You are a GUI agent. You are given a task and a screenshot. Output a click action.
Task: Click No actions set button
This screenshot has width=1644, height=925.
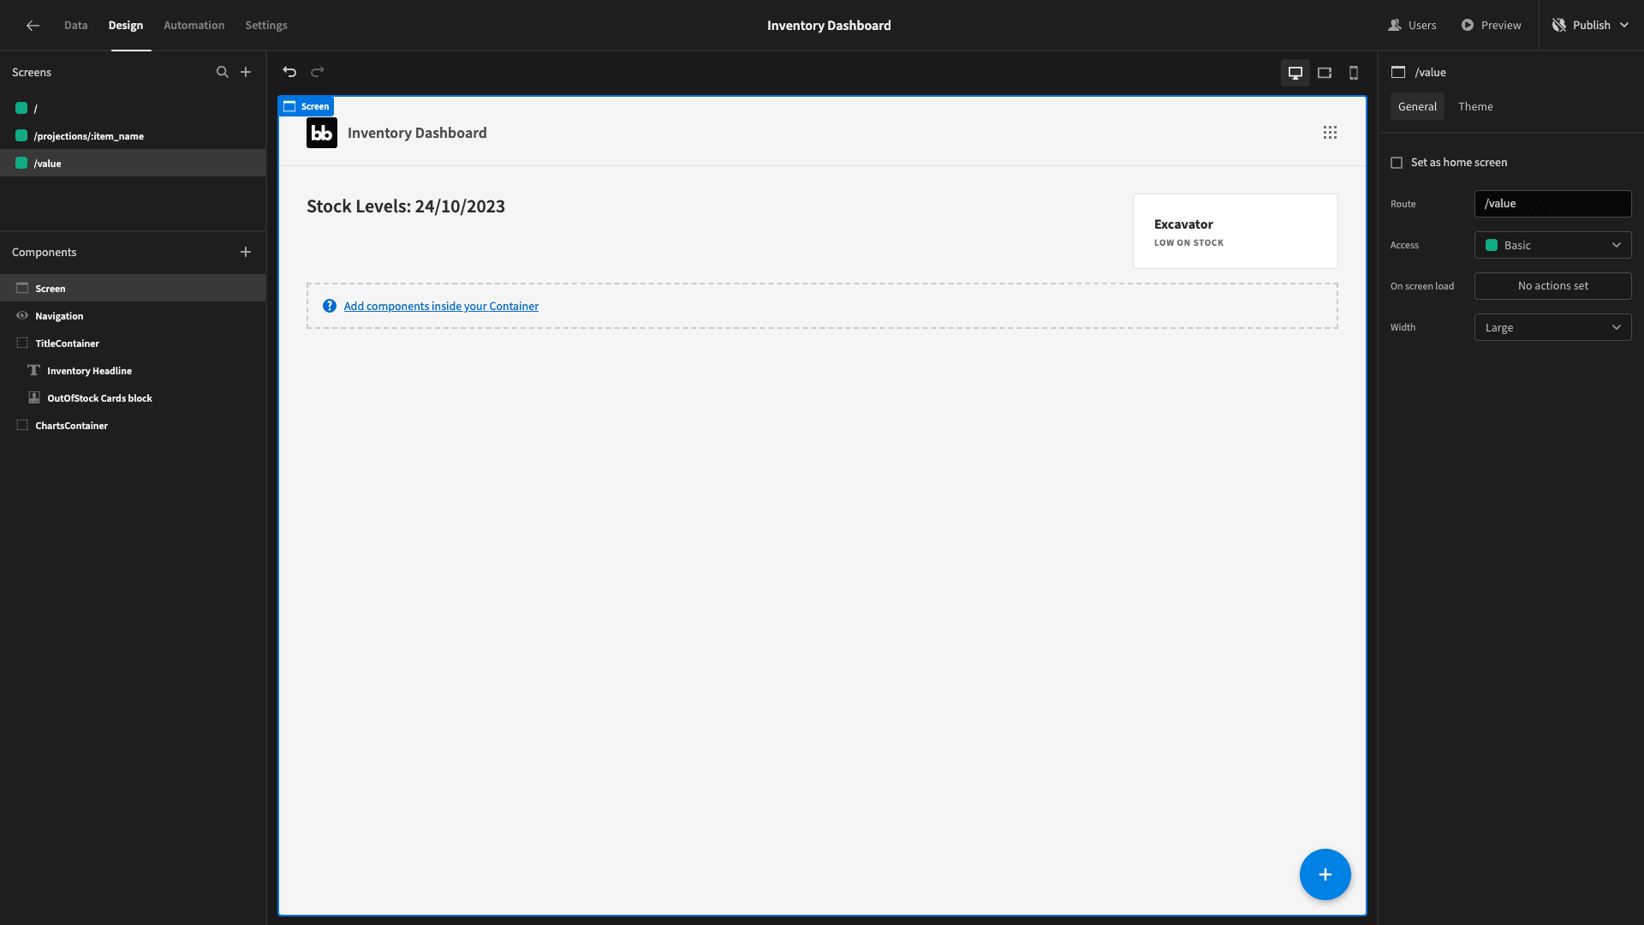tap(1553, 286)
